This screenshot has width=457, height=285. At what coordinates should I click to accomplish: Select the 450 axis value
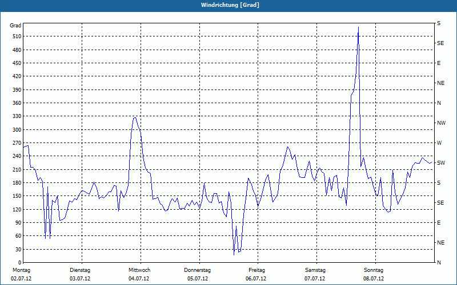coord(18,63)
